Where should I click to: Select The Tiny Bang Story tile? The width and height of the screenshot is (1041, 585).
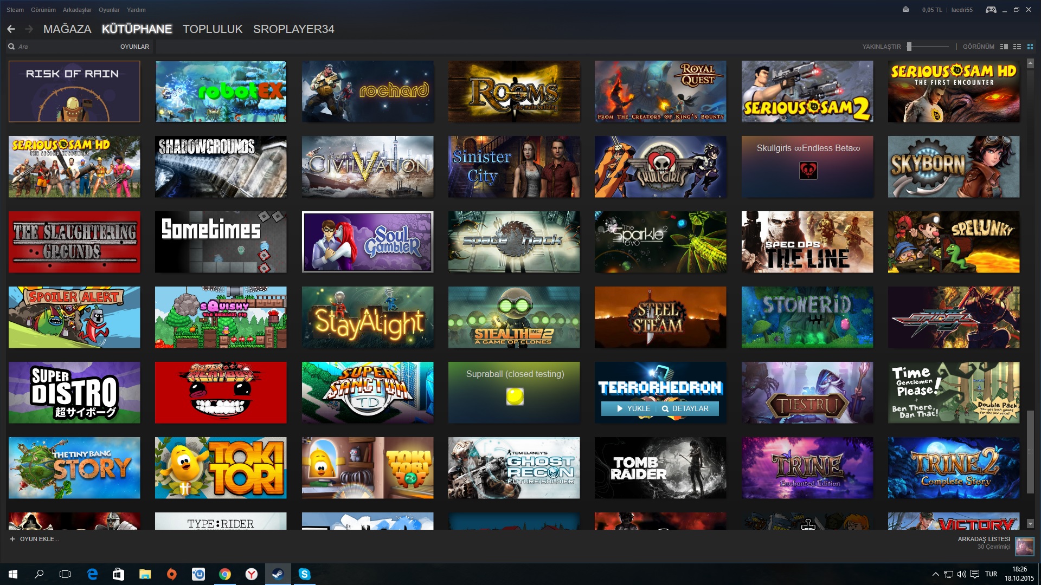74,468
